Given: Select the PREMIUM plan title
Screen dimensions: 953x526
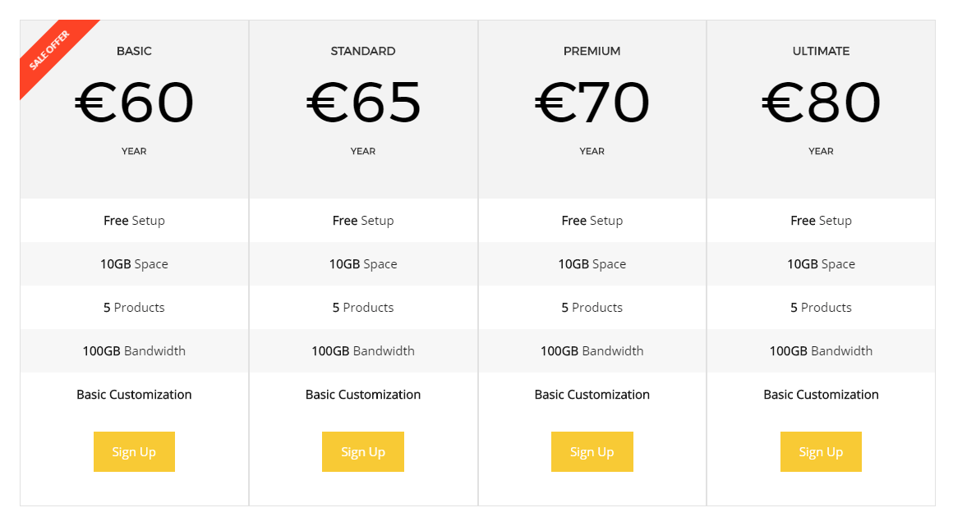Looking at the screenshot, I should (592, 51).
